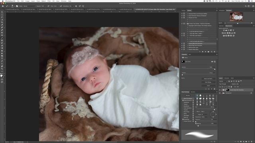Open the symmetry paint butterfly options

click(x=83, y=6)
